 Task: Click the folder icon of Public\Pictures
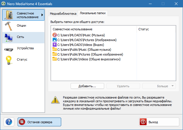coord(55,54)
